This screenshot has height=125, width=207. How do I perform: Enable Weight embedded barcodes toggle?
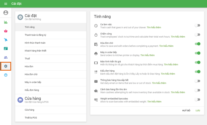[x=197, y=99]
